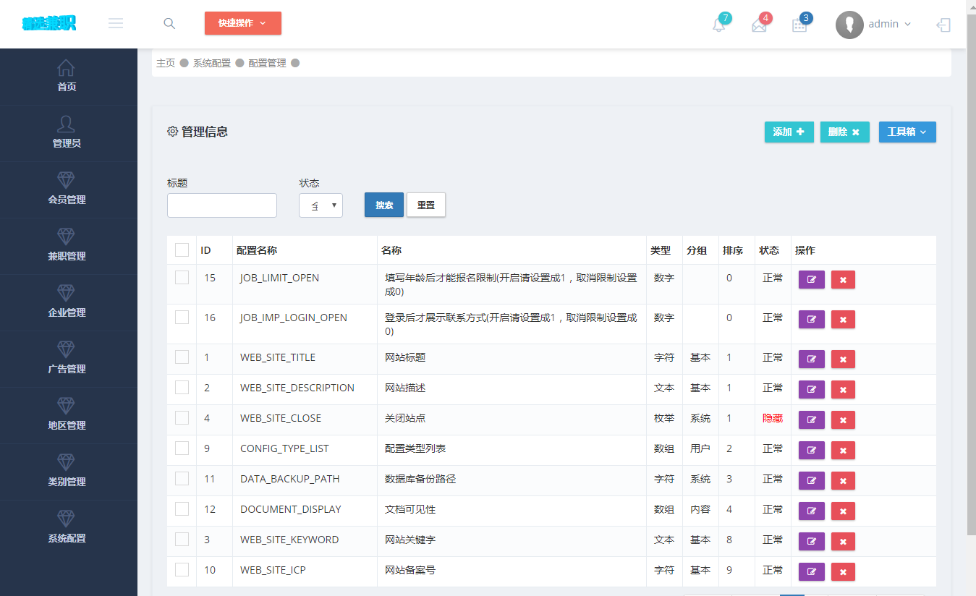Click the 添加 button

click(789, 132)
